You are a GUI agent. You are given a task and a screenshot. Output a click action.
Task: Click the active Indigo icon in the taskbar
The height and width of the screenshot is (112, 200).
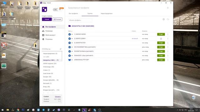pyautogui.click(x=84, y=110)
